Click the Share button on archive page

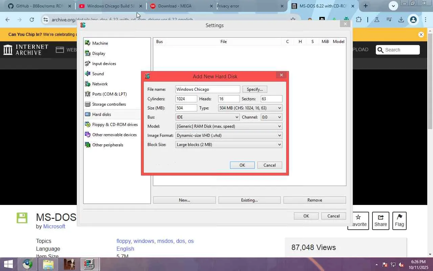[x=381, y=221]
